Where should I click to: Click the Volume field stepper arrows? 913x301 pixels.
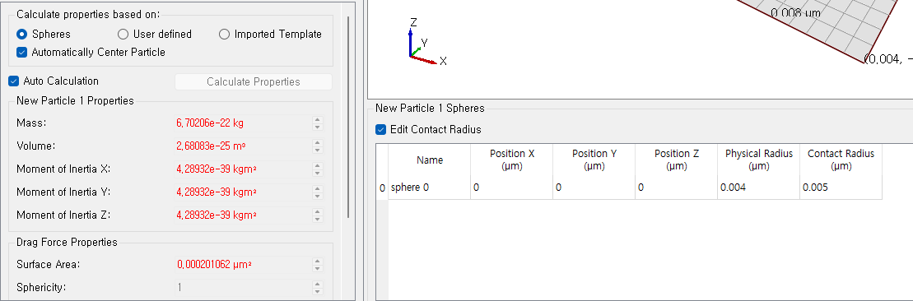coord(317,146)
